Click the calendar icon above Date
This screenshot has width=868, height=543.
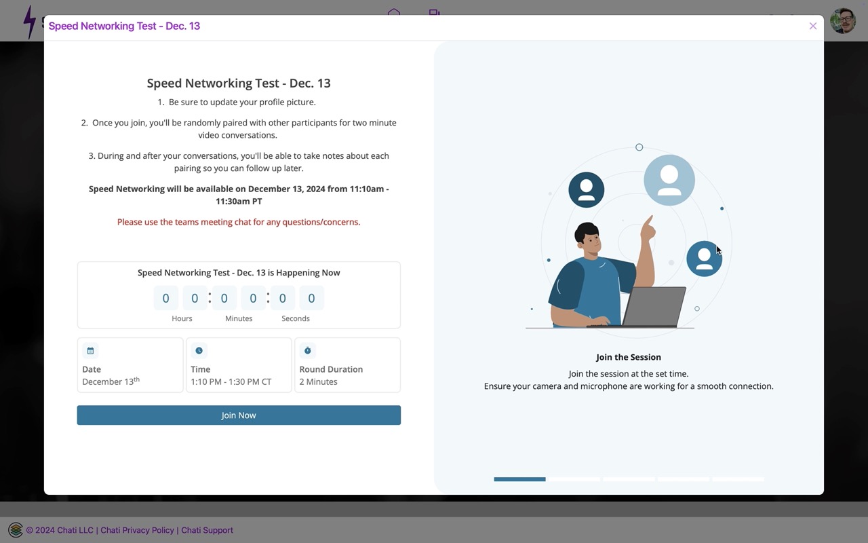tap(90, 351)
